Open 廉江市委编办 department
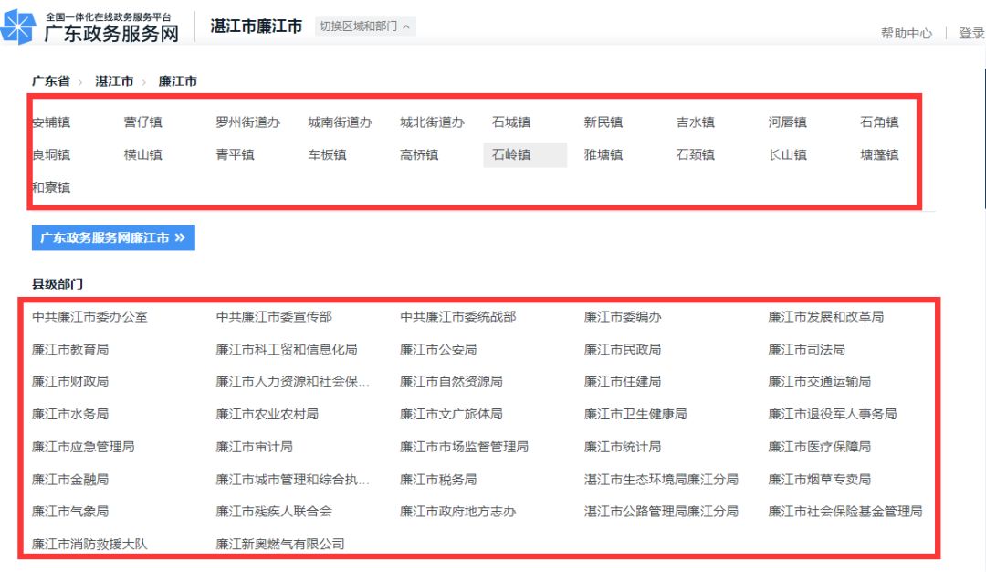 click(x=623, y=317)
